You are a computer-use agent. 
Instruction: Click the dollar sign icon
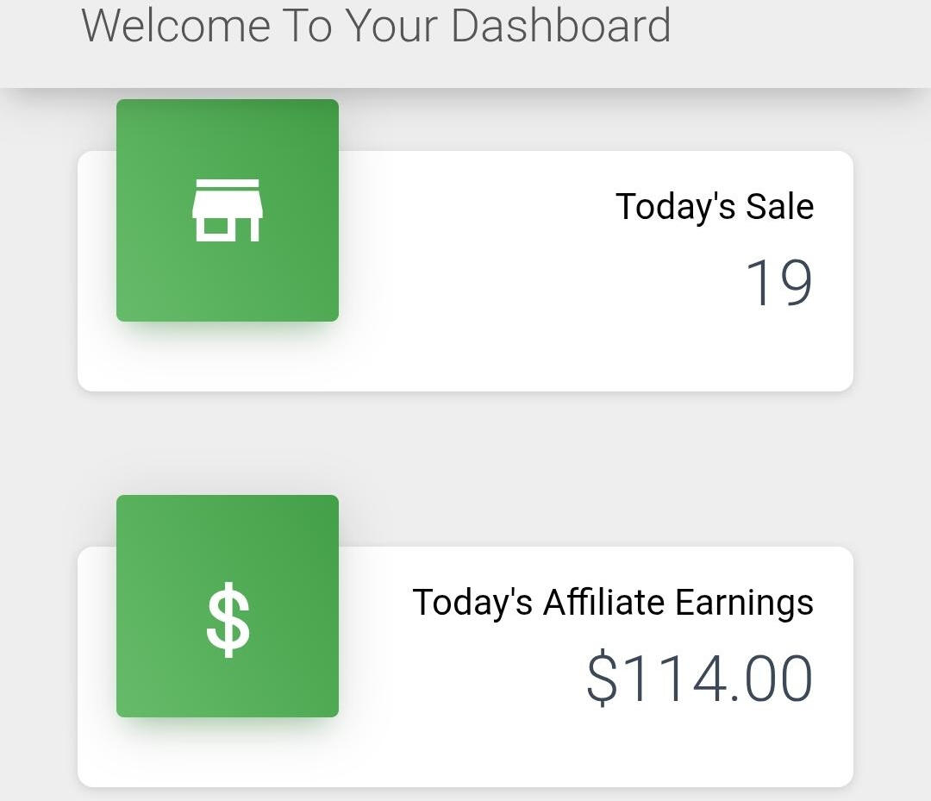click(228, 620)
